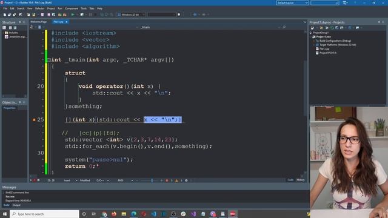Click the Success message line
388x218 pixels.
(10, 196)
